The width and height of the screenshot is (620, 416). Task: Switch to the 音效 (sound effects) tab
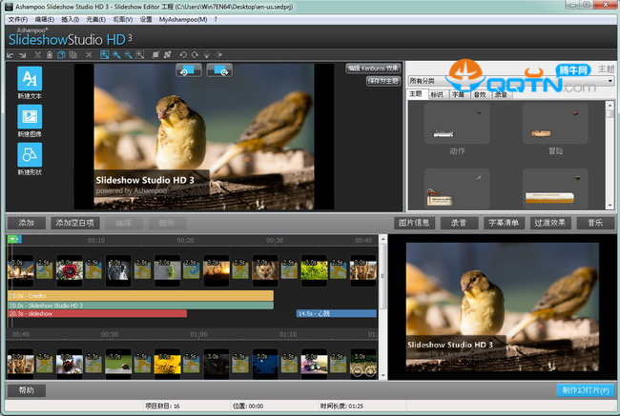point(479,94)
